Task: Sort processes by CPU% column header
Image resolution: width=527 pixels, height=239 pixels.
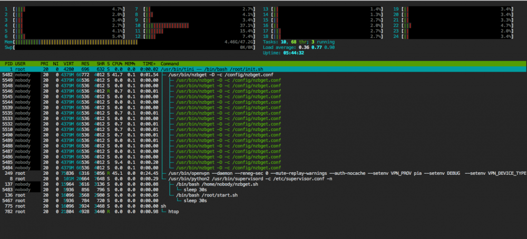Action: coord(118,64)
